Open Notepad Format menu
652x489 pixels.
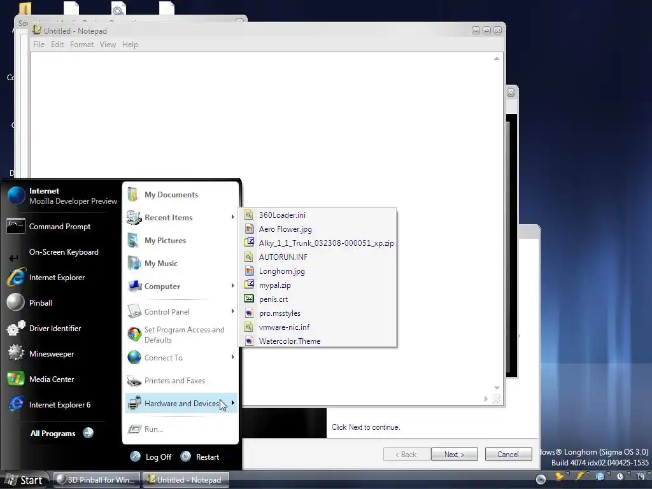[81, 45]
